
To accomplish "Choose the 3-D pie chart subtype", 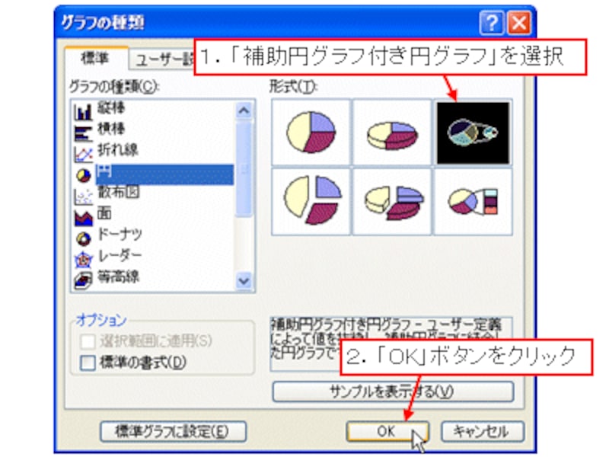I will point(392,132).
